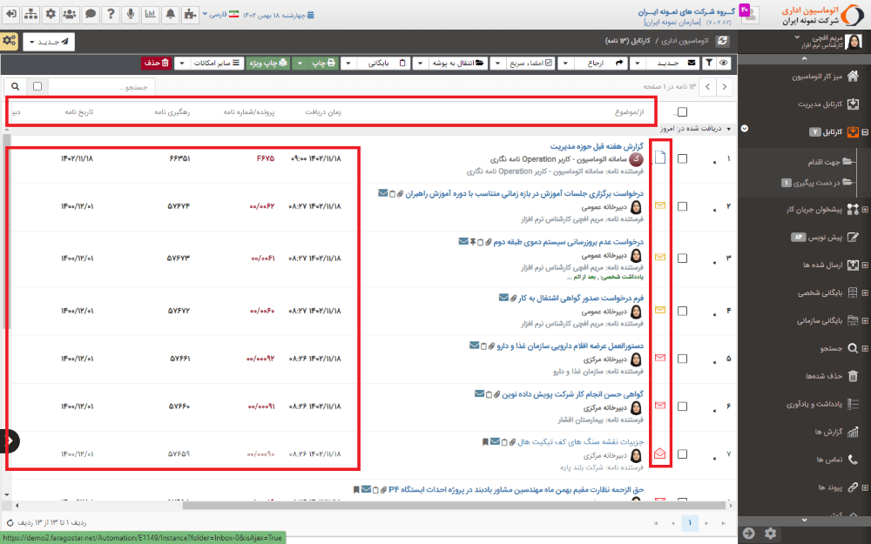Viewport: 871px width, 544px height.
Task: Open سایر امکانات (other features) toolbar item
Action: [x=216, y=63]
